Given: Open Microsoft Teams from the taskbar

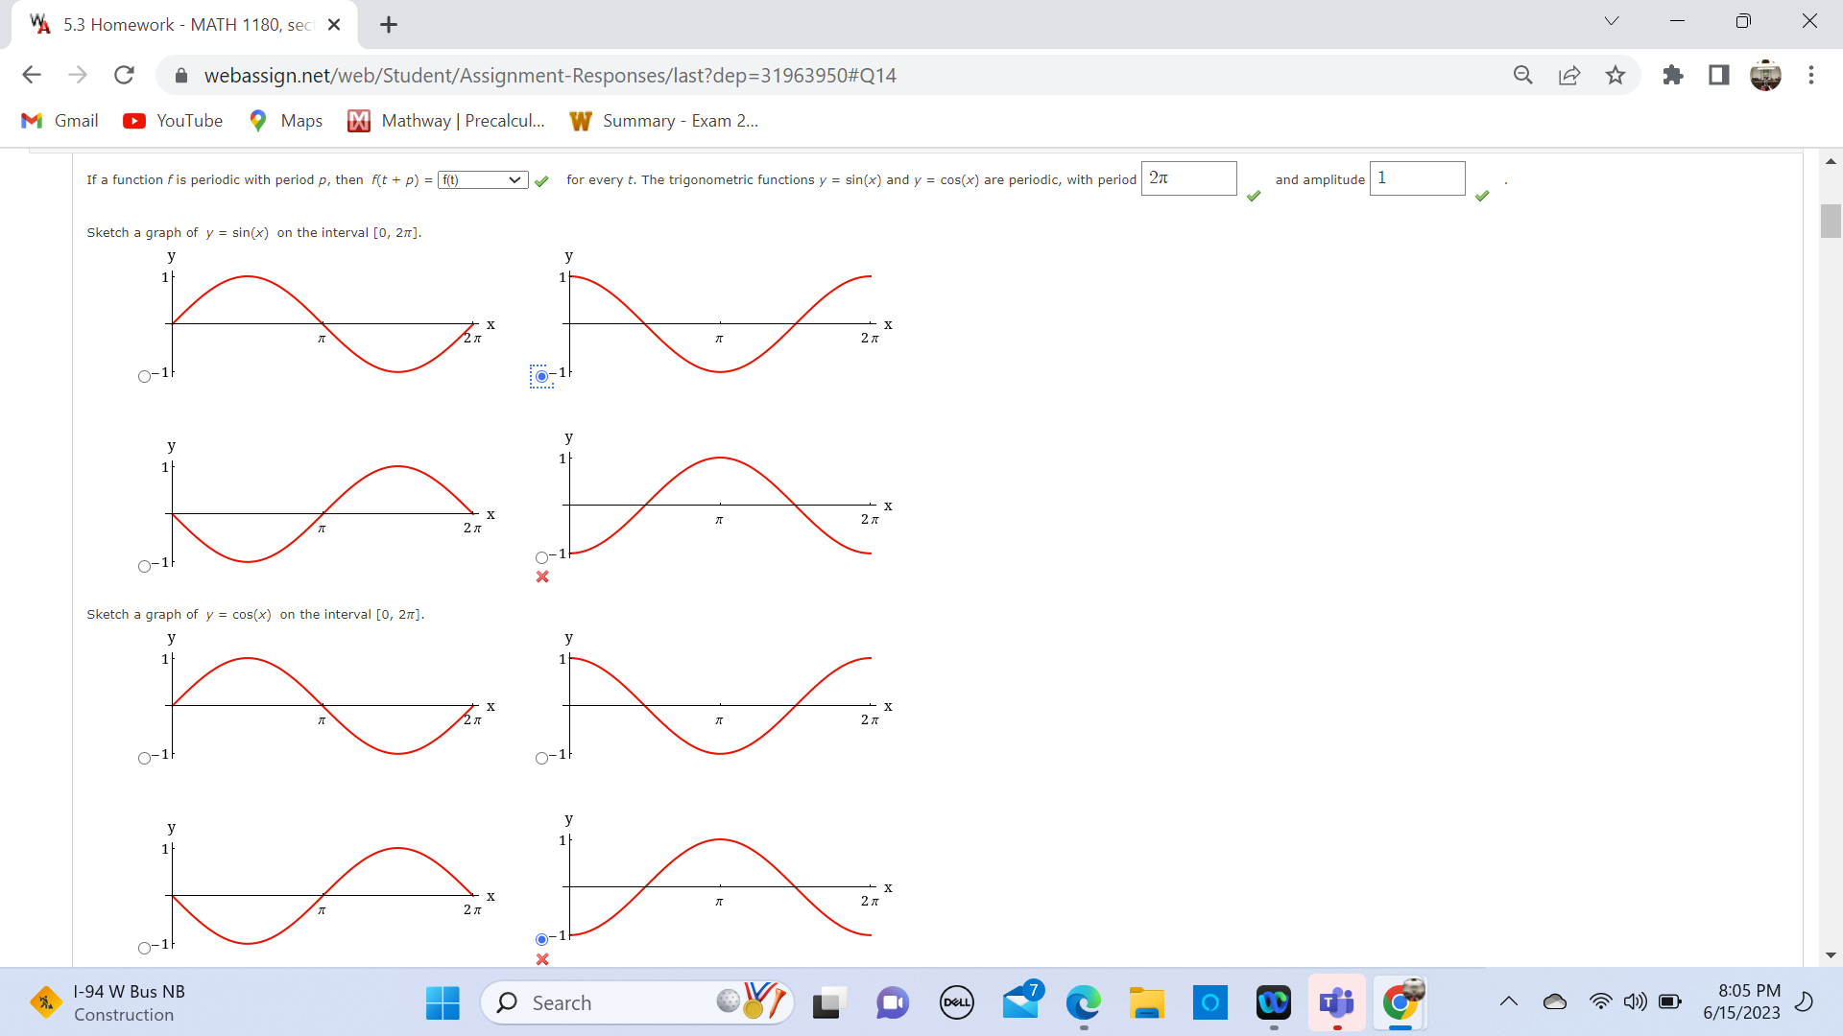Looking at the screenshot, I should (1337, 1003).
